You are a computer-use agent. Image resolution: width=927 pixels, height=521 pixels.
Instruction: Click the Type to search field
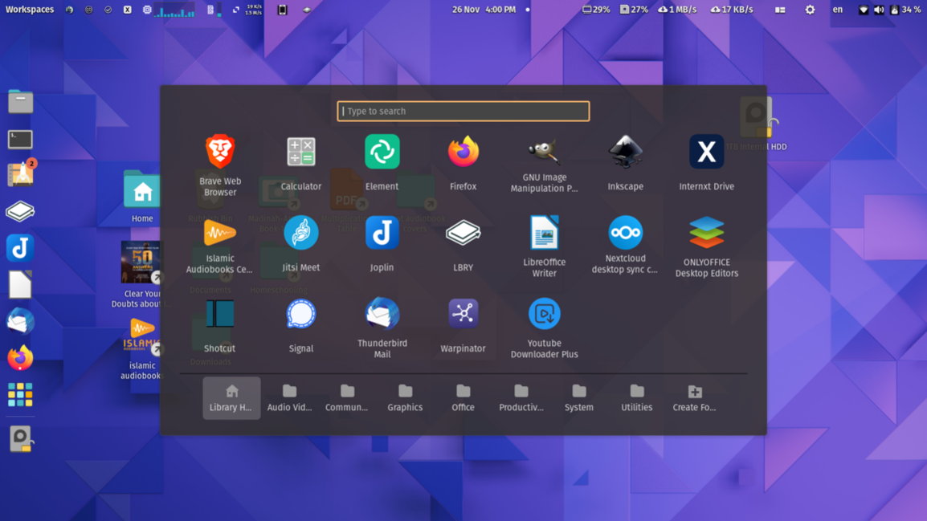463,112
